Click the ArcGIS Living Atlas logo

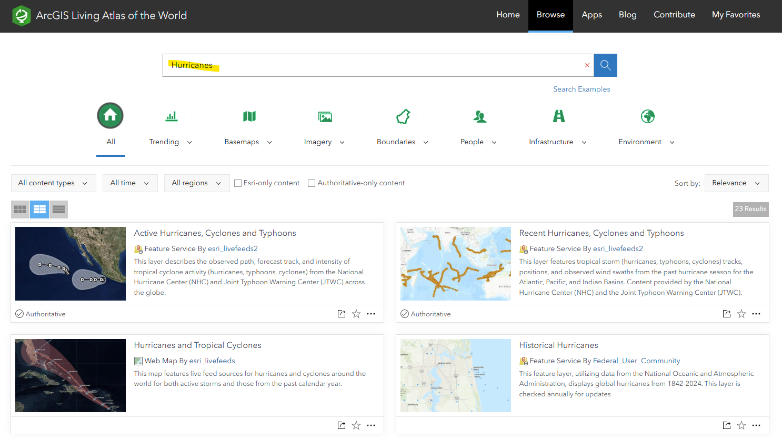click(x=22, y=16)
